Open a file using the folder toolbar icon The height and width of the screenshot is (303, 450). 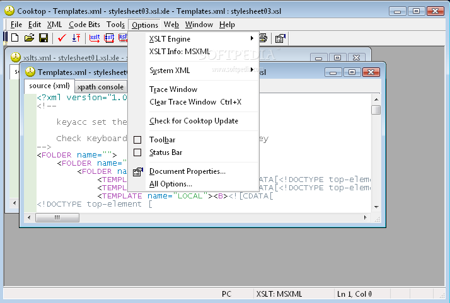click(29, 38)
